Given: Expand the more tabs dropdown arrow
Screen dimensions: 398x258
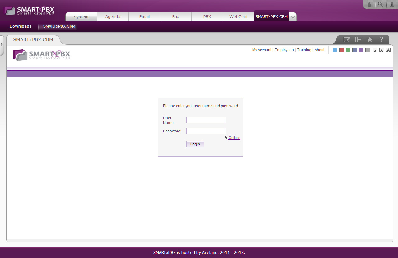Looking at the screenshot, I should (293, 17).
